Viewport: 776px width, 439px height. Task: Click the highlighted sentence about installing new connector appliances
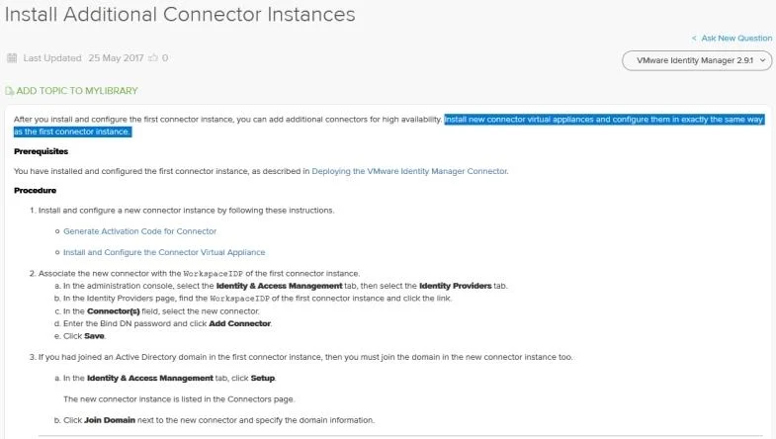[x=388, y=126]
